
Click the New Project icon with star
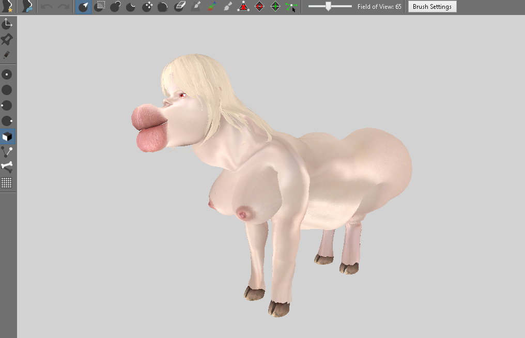7,6
